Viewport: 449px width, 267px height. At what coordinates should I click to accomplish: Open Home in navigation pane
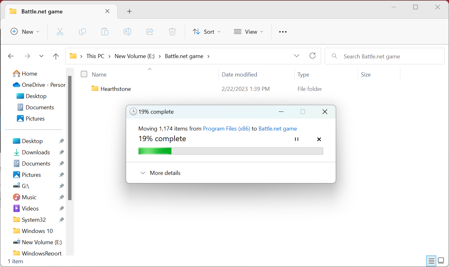click(25, 74)
